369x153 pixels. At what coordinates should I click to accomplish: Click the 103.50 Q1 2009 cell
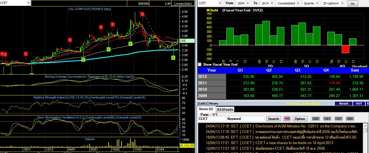240,96
